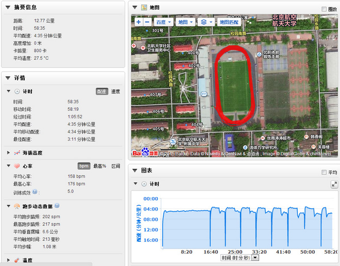
Task: Enable the 圈数 laps checkbox
Action: pos(324,9)
